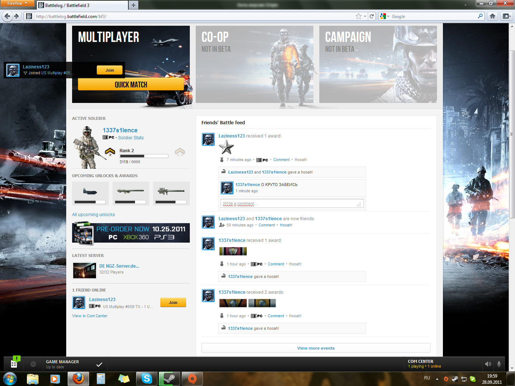Click Hooah! on the 50 minutes ago post
The height and width of the screenshot is (386, 515).
pos(286,225)
